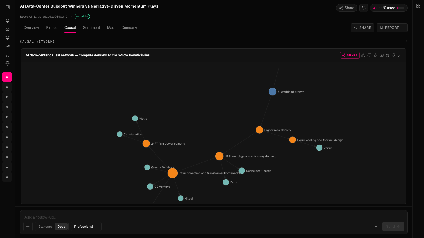Open notifications bell in left sidebar
The image size is (424, 238).
pos(8,21)
